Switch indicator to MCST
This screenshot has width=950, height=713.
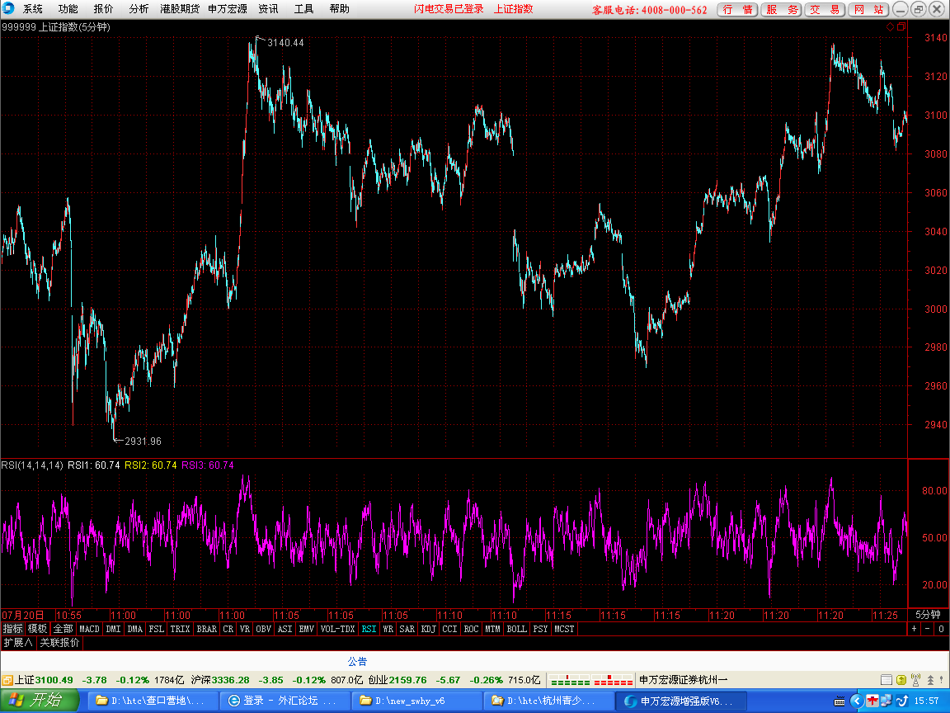(564, 629)
